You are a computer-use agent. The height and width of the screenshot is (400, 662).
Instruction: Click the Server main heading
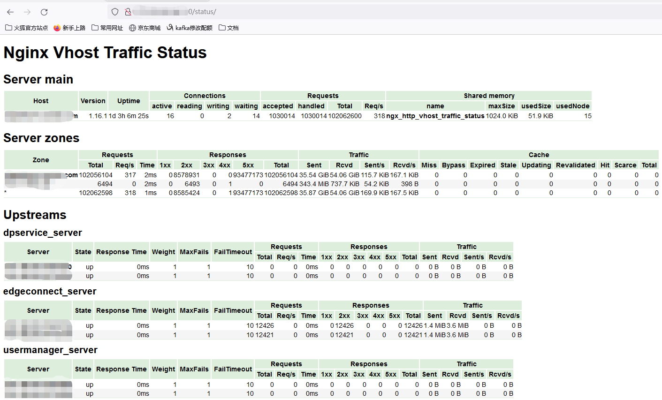coord(38,79)
